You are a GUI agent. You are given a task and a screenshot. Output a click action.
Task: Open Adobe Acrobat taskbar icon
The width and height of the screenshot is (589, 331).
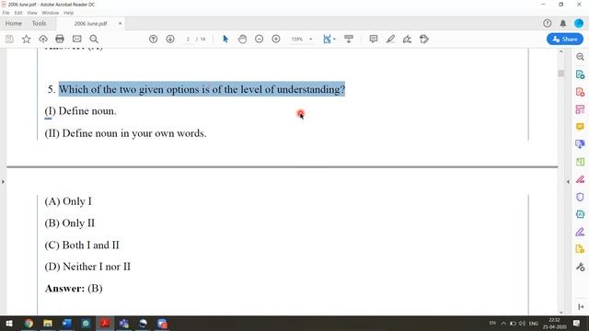click(105, 323)
